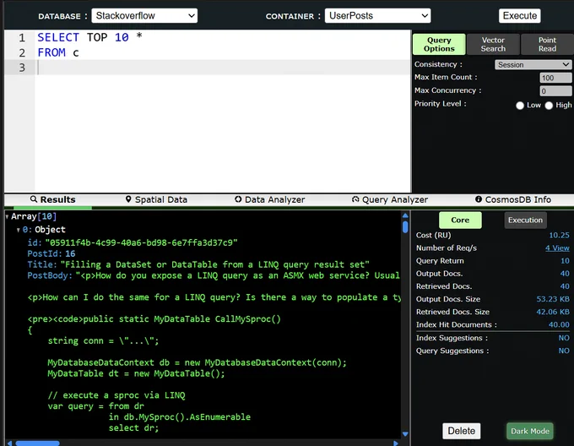
Task: Click the Results magnifier icon
Action: [x=34, y=199]
